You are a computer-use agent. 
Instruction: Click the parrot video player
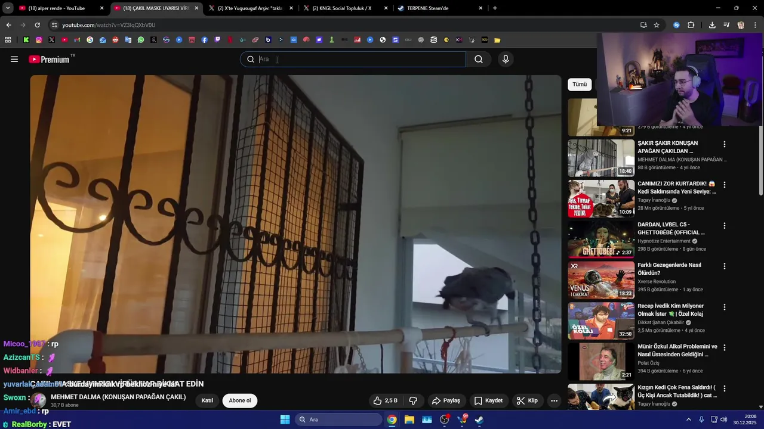click(x=295, y=224)
